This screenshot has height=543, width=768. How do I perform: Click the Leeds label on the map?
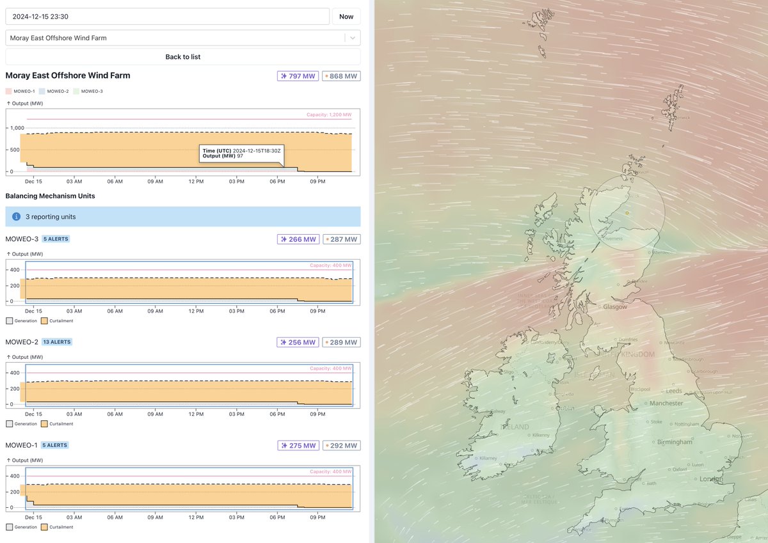[x=674, y=391]
